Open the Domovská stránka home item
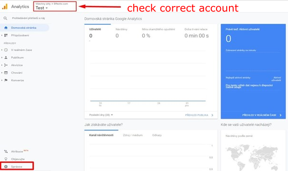 (x=25, y=28)
